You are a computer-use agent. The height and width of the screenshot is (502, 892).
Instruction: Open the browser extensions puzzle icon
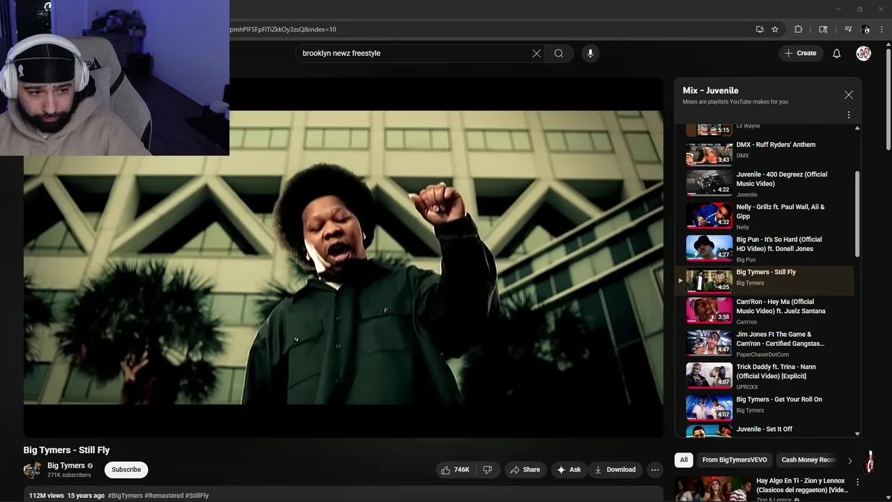pyautogui.click(x=799, y=29)
